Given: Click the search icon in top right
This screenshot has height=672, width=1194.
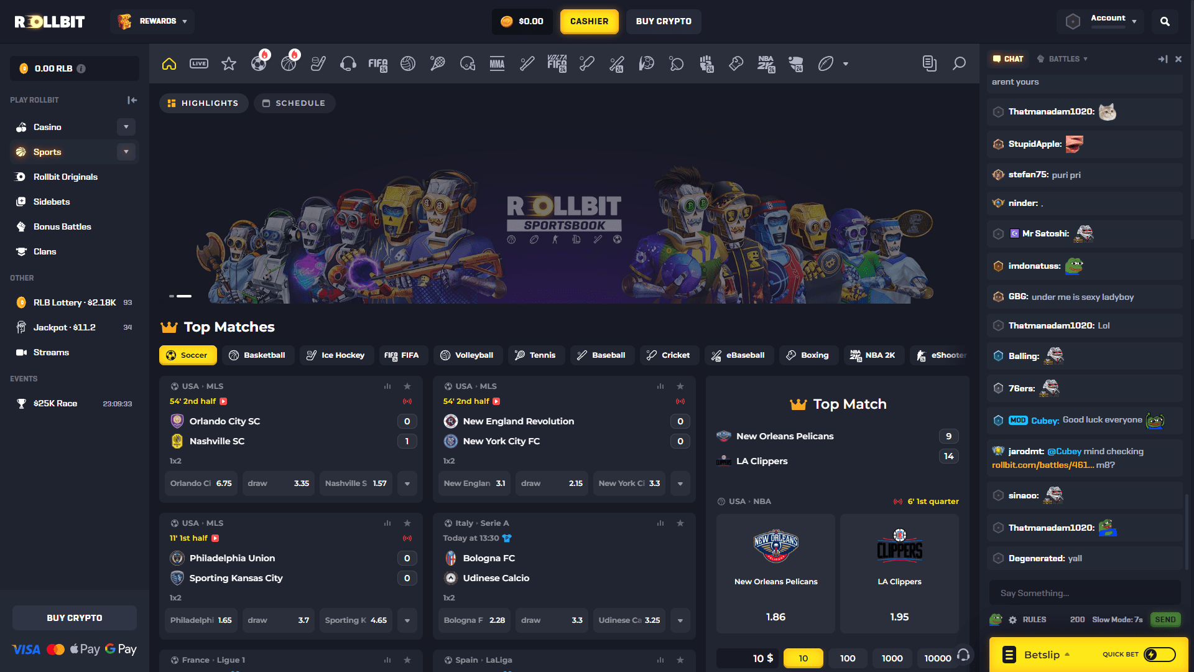Looking at the screenshot, I should [1165, 21].
